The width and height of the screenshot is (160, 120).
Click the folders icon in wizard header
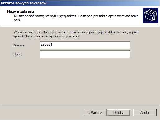[x=150, y=15]
